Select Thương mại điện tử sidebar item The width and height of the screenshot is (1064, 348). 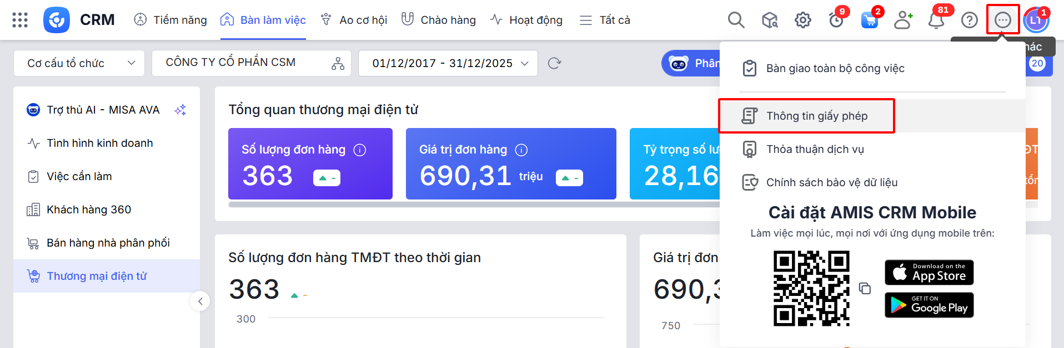[107, 276]
